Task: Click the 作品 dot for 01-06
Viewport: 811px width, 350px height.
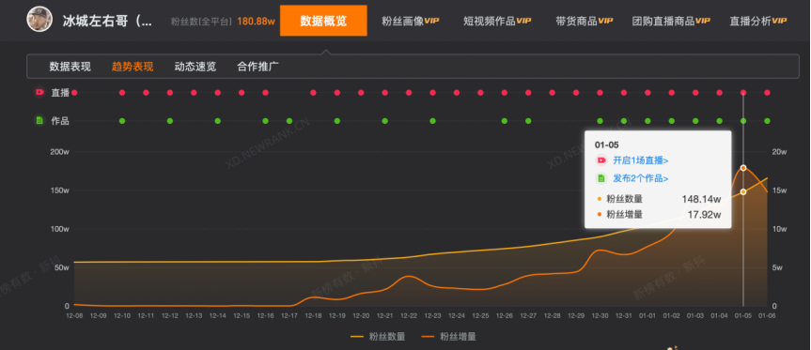Action: click(x=767, y=121)
